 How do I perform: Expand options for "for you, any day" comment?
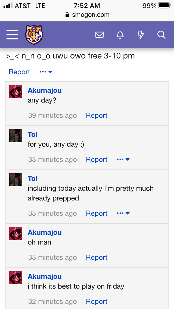[123, 159]
